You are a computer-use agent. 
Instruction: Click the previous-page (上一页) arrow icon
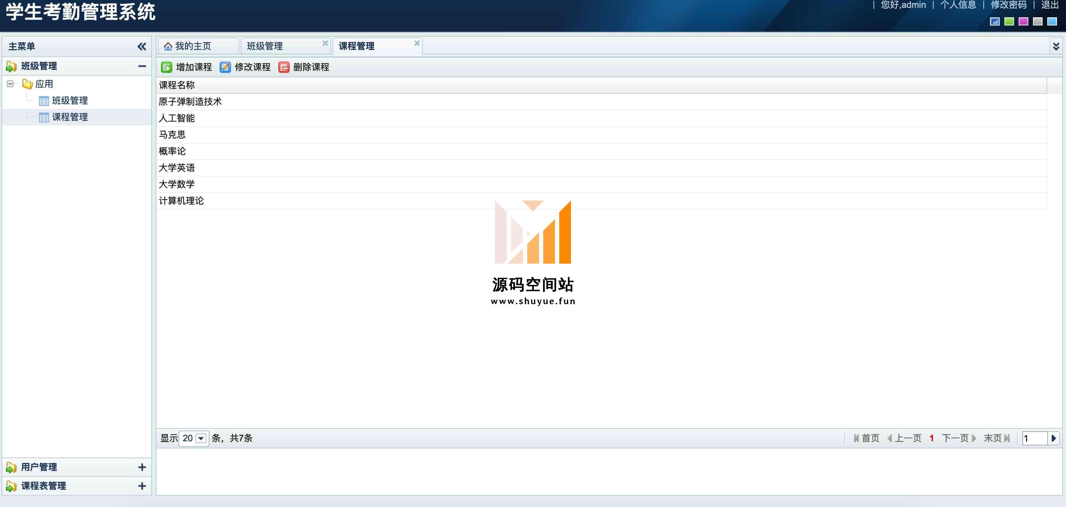(890, 438)
